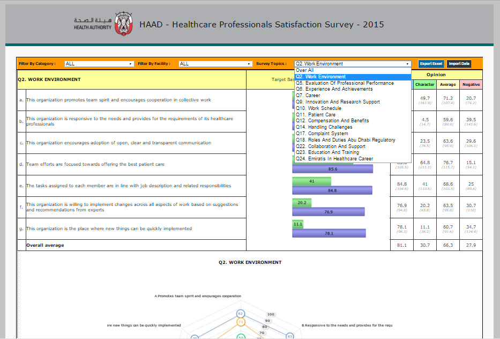Open the Filter By Facility dropdown
Screen dimensions: 500x339
point(215,64)
